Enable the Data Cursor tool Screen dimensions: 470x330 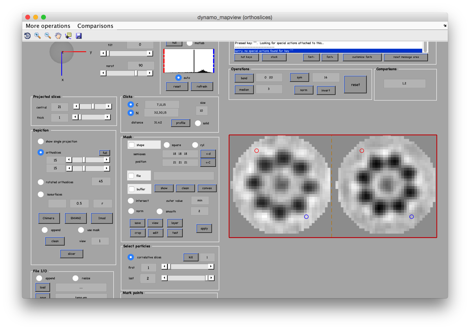pos(68,36)
